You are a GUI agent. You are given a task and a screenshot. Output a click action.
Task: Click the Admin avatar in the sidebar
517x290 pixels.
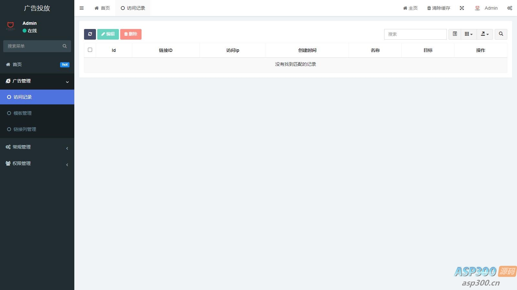11,25
